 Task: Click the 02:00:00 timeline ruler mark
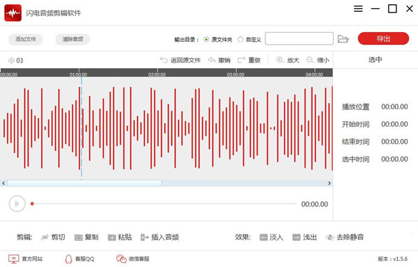157,74
